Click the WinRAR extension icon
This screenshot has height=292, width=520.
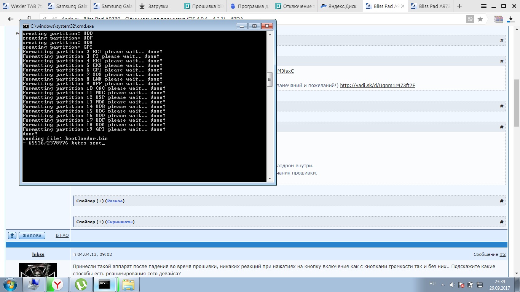498,19
